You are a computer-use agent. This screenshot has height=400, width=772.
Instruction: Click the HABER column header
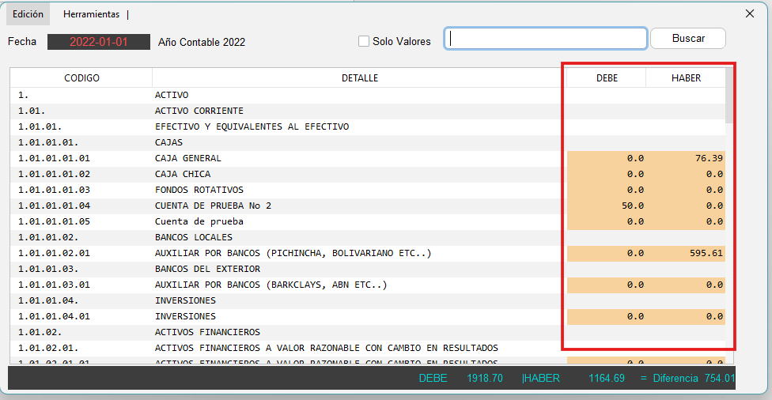tap(686, 78)
